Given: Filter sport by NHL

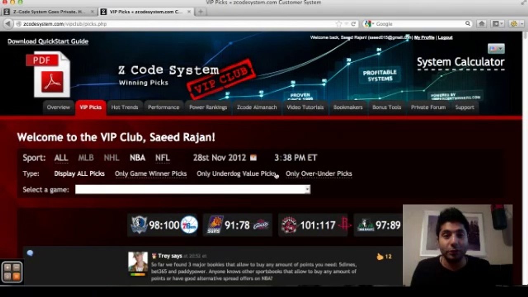Looking at the screenshot, I should click(x=111, y=158).
